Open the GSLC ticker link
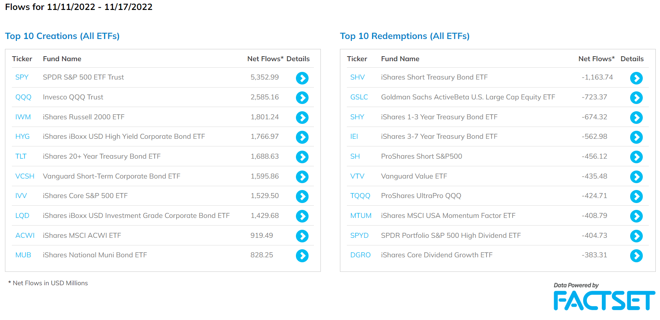 point(359,97)
